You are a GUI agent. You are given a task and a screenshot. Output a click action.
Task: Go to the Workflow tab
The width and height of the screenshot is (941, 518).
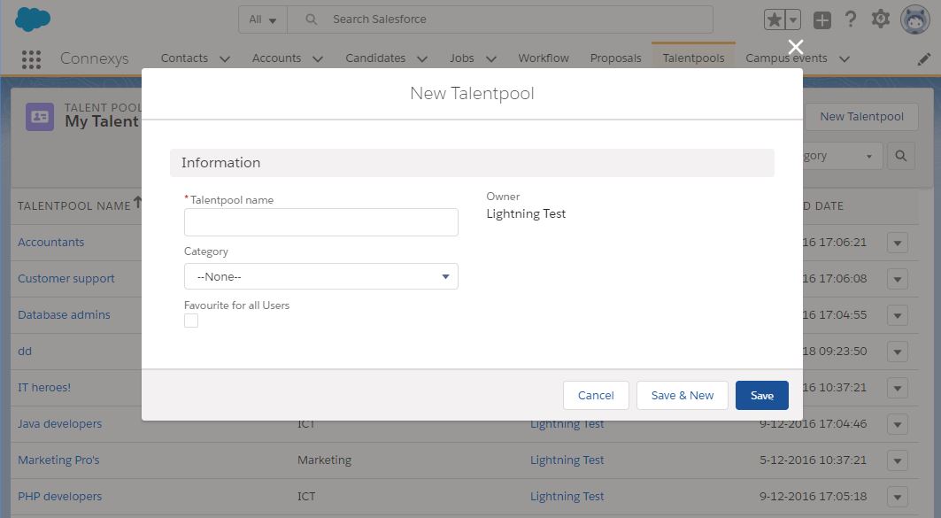[544, 58]
